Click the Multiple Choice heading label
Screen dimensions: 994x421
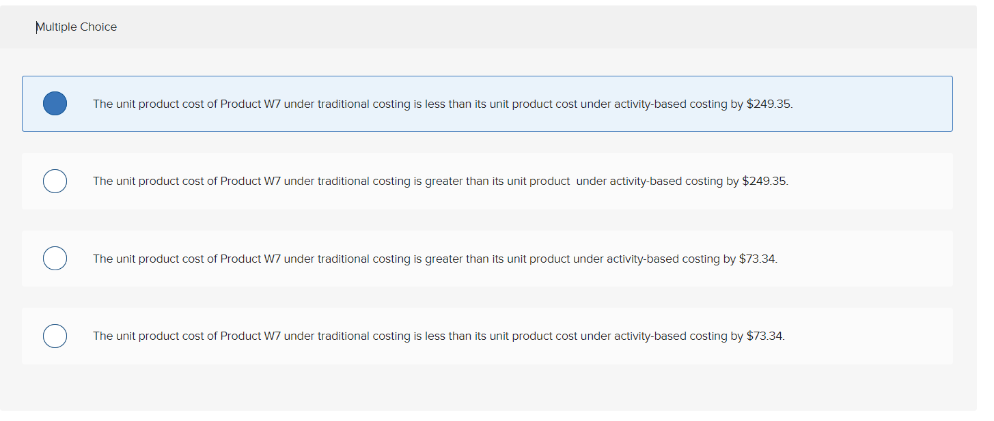77,27
